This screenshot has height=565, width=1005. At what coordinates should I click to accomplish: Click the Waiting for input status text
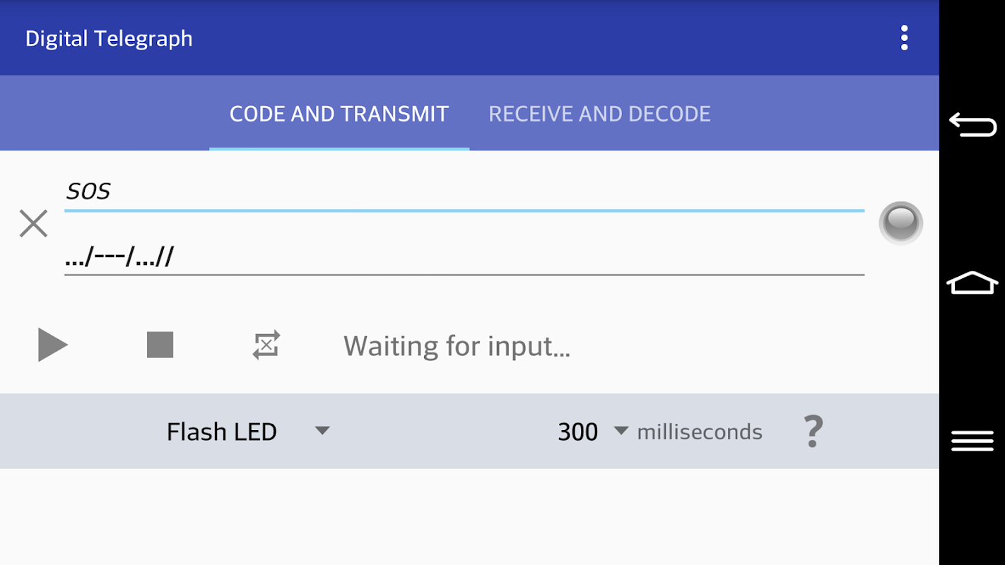pyautogui.click(x=457, y=346)
